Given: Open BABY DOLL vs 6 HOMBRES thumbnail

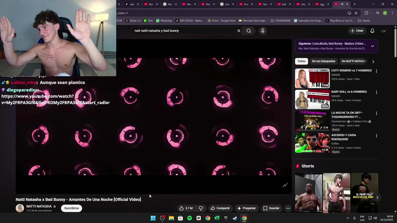Looking at the screenshot, I should point(312,99).
